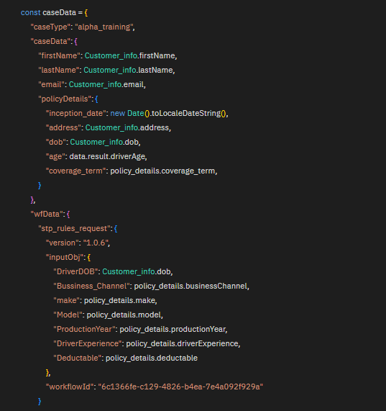The height and width of the screenshot is (411, 386).
Task: Click the "Model" key
Action: point(68,315)
